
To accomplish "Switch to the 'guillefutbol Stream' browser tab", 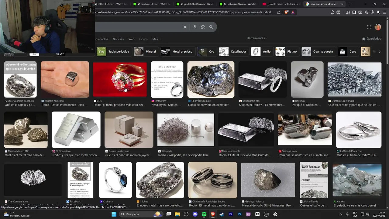I will [196, 4].
